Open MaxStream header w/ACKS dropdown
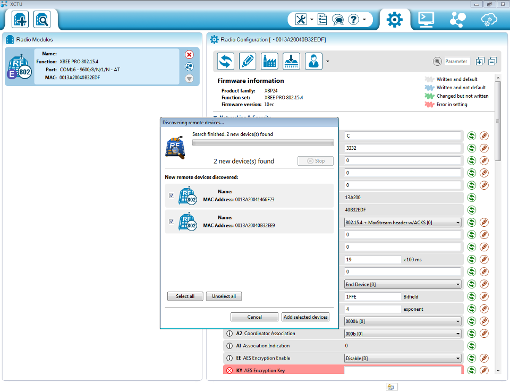 [403, 223]
